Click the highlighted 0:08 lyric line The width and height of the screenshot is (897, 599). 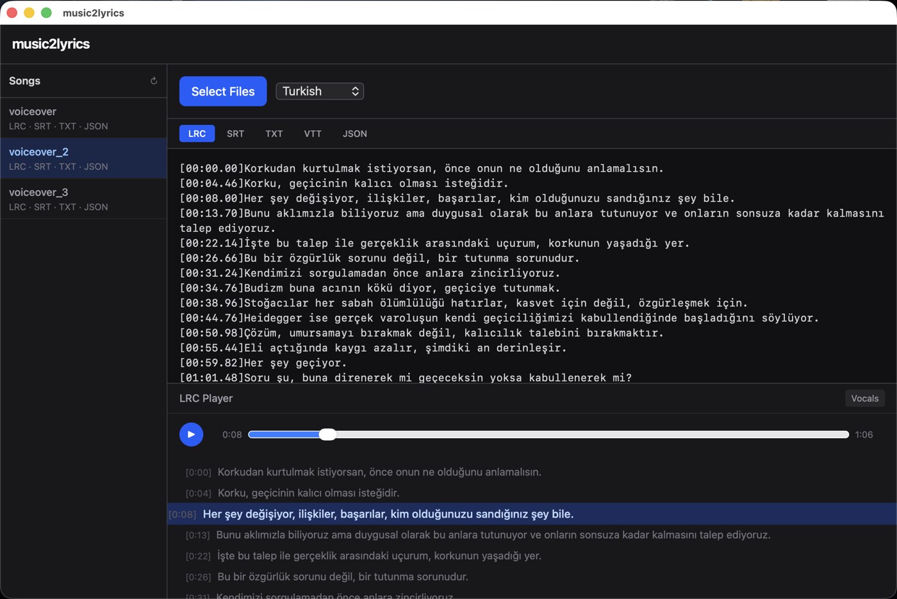tap(532, 514)
